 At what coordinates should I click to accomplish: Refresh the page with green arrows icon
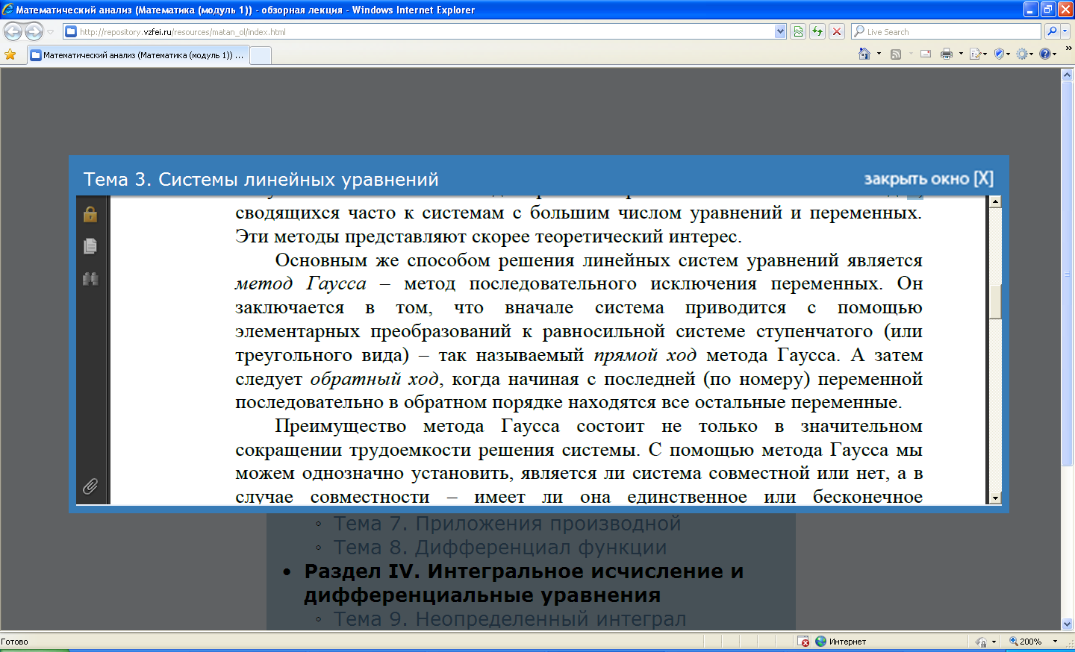pos(817,32)
